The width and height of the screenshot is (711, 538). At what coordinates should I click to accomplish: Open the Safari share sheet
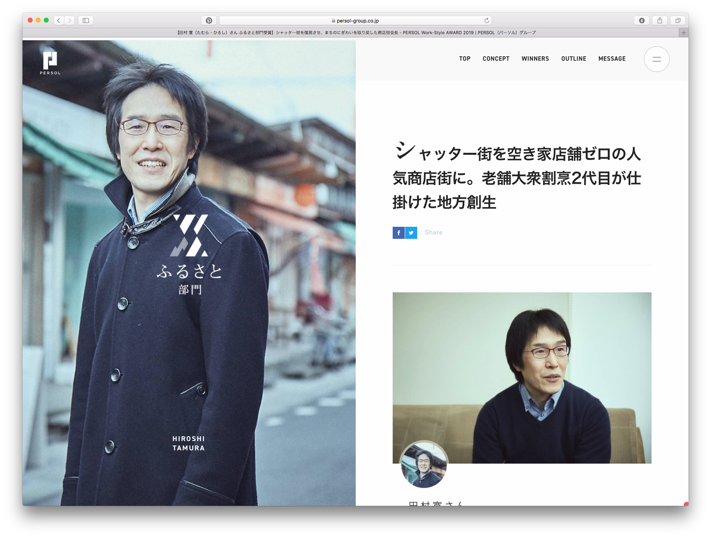point(660,21)
